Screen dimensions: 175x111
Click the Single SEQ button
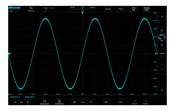click(146, 9)
